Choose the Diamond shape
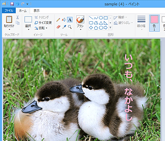The height and width of the screenshot is (141, 165). [91, 28]
